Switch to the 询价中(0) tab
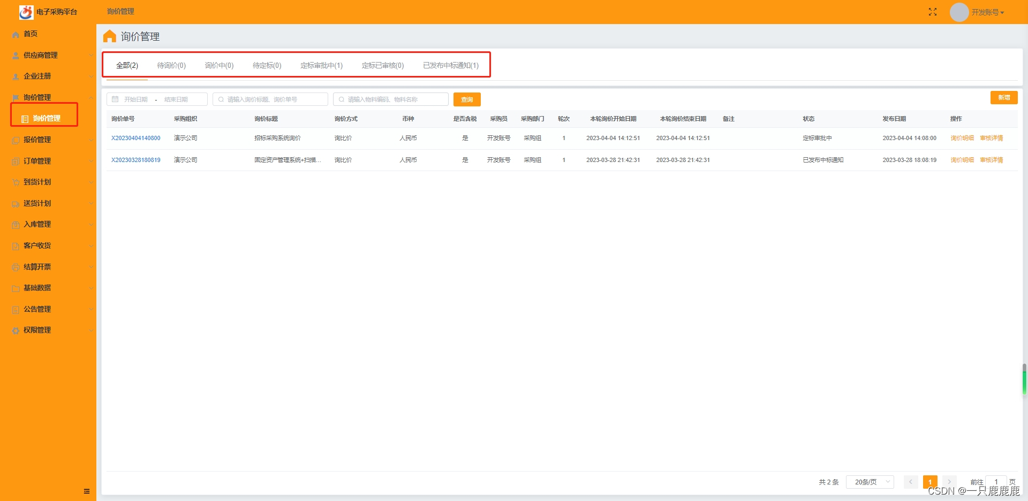 click(x=219, y=65)
